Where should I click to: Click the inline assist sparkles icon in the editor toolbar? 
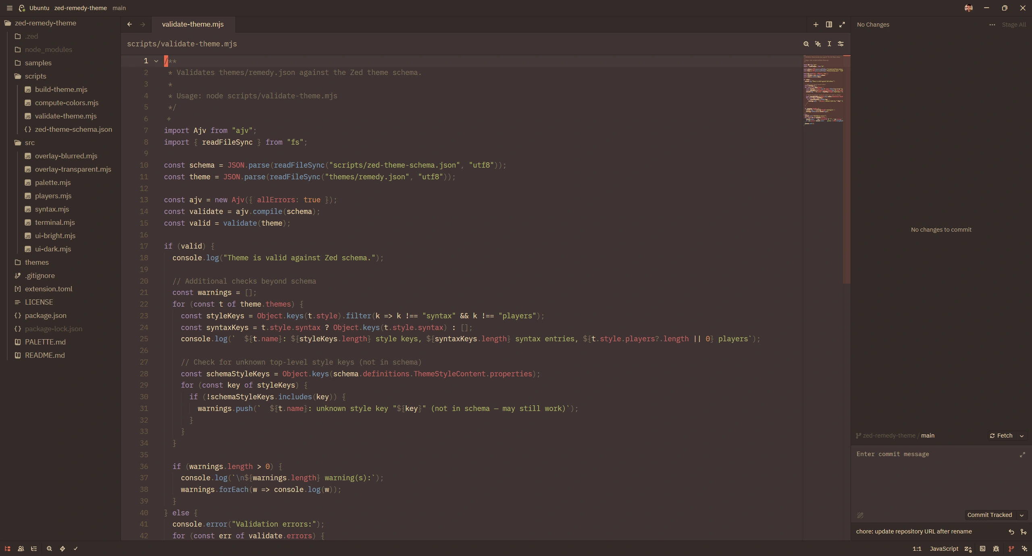(x=818, y=44)
